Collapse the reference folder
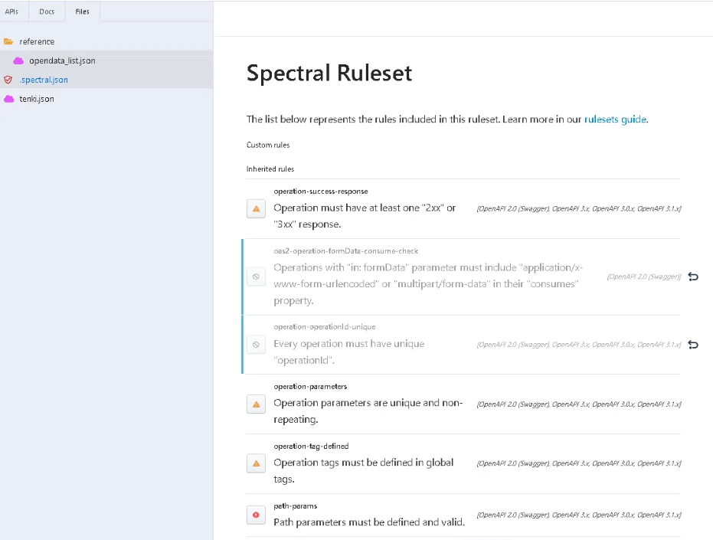Viewport: 713px width, 540px height. point(8,41)
